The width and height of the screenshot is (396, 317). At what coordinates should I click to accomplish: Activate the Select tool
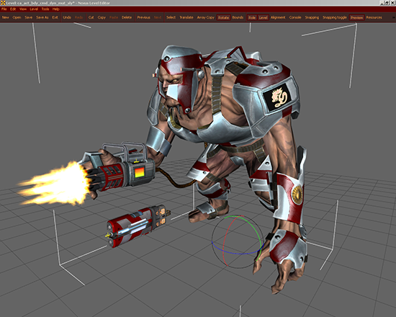tap(171, 17)
